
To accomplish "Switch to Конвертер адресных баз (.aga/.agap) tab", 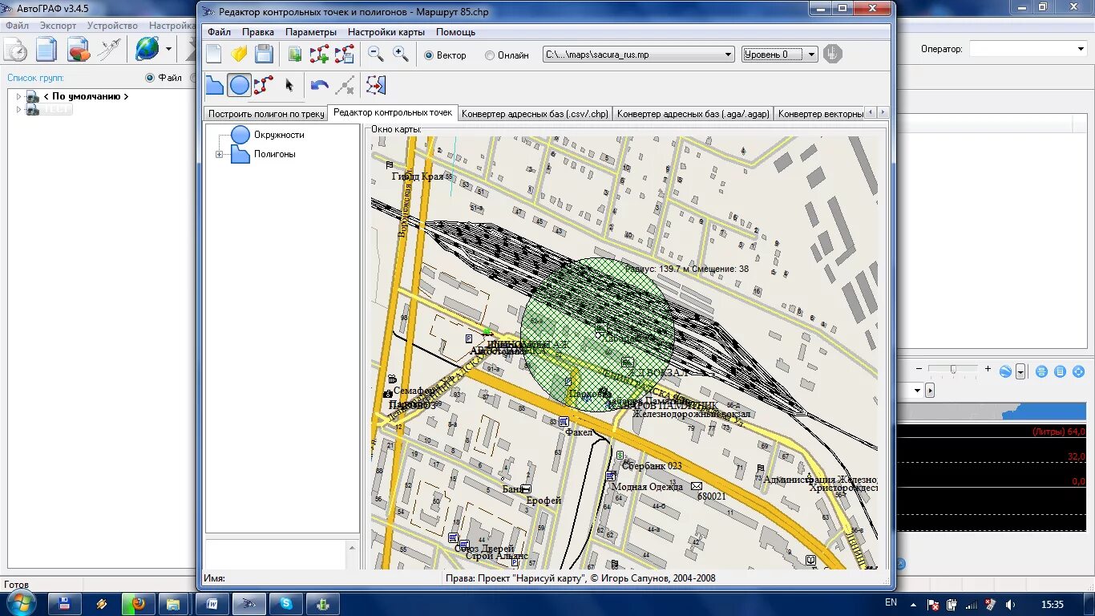I will [693, 114].
